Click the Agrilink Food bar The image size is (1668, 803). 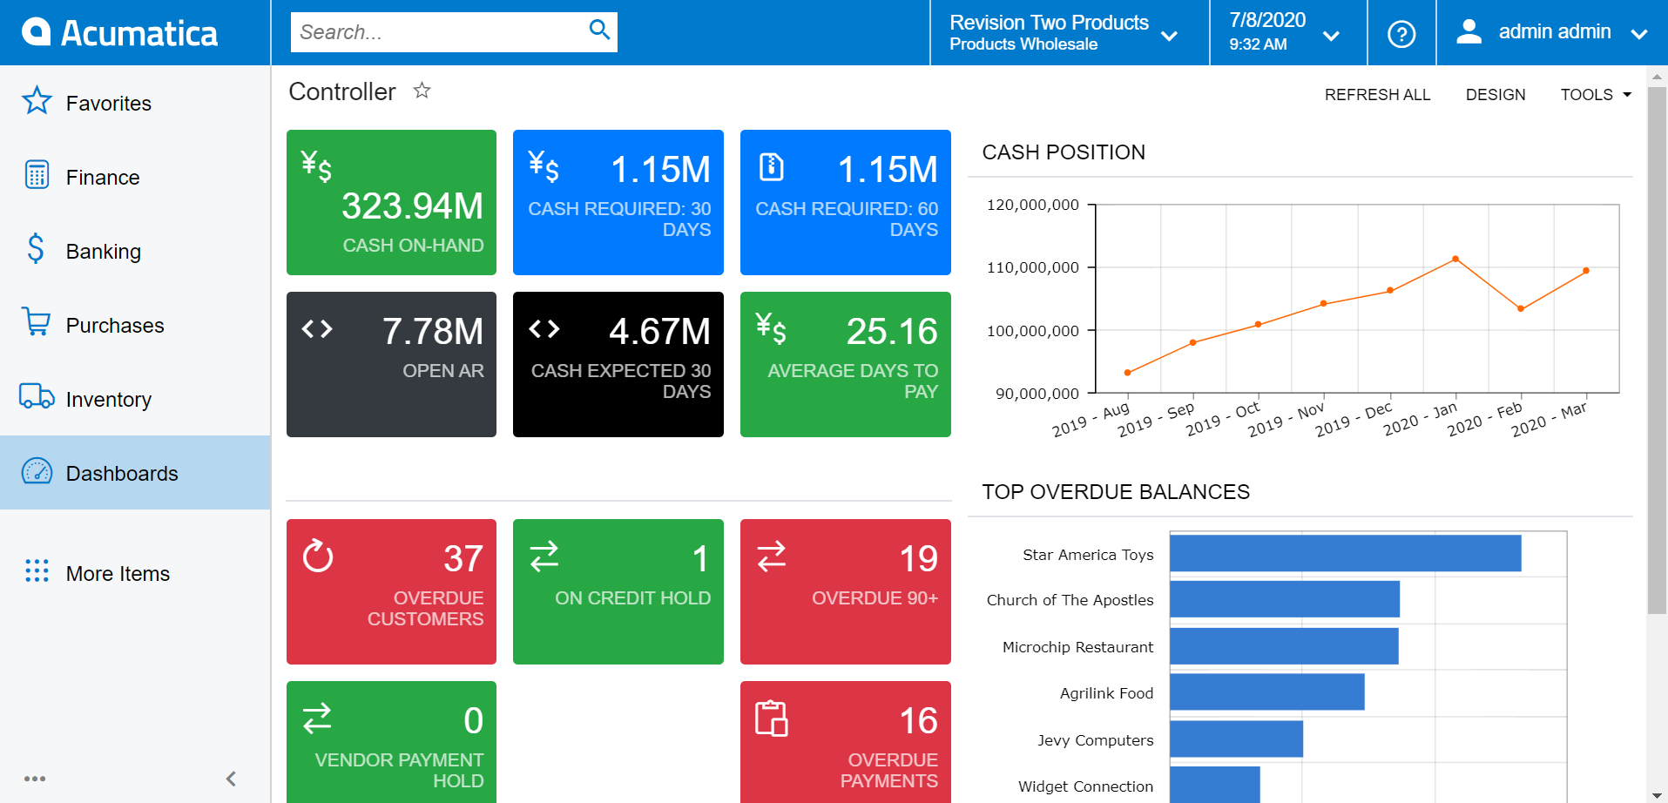point(1266,692)
